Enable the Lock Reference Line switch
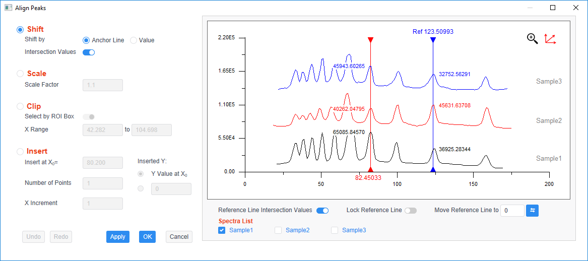588x261 pixels. [x=411, y=211]
